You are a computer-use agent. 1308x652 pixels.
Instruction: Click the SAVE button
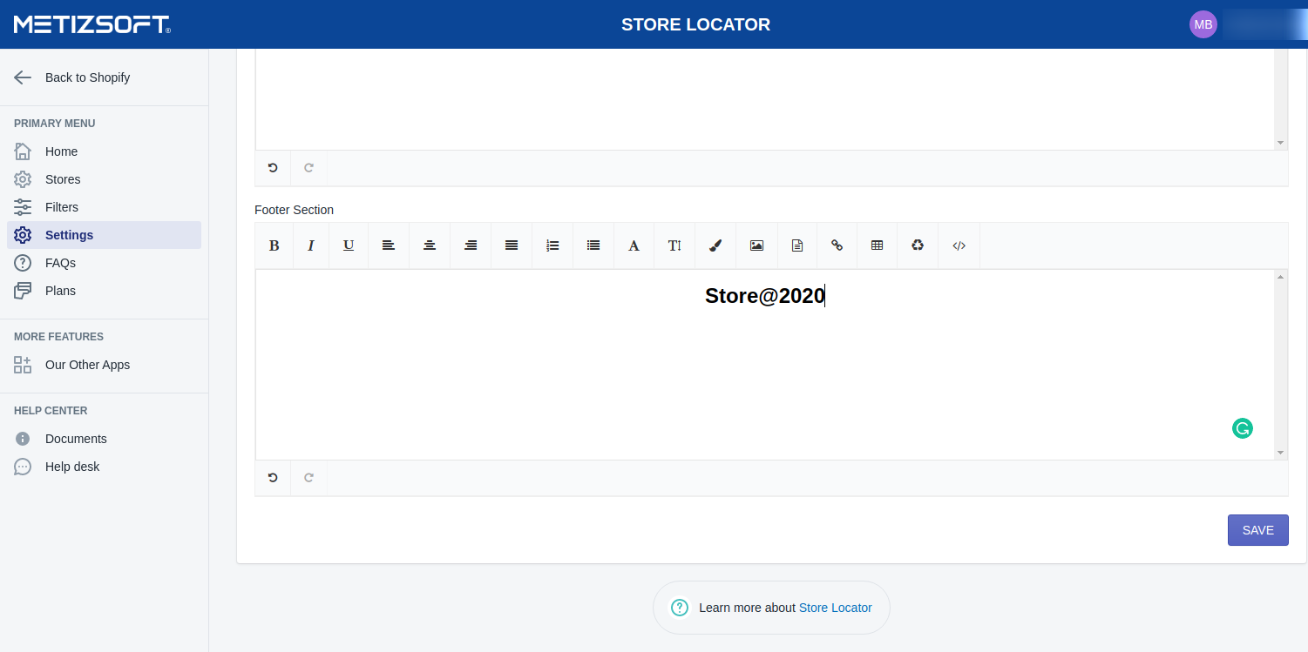coord(1257,530)
